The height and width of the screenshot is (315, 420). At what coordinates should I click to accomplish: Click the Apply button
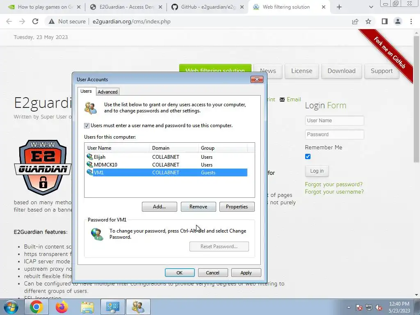(x=246, y=273)
